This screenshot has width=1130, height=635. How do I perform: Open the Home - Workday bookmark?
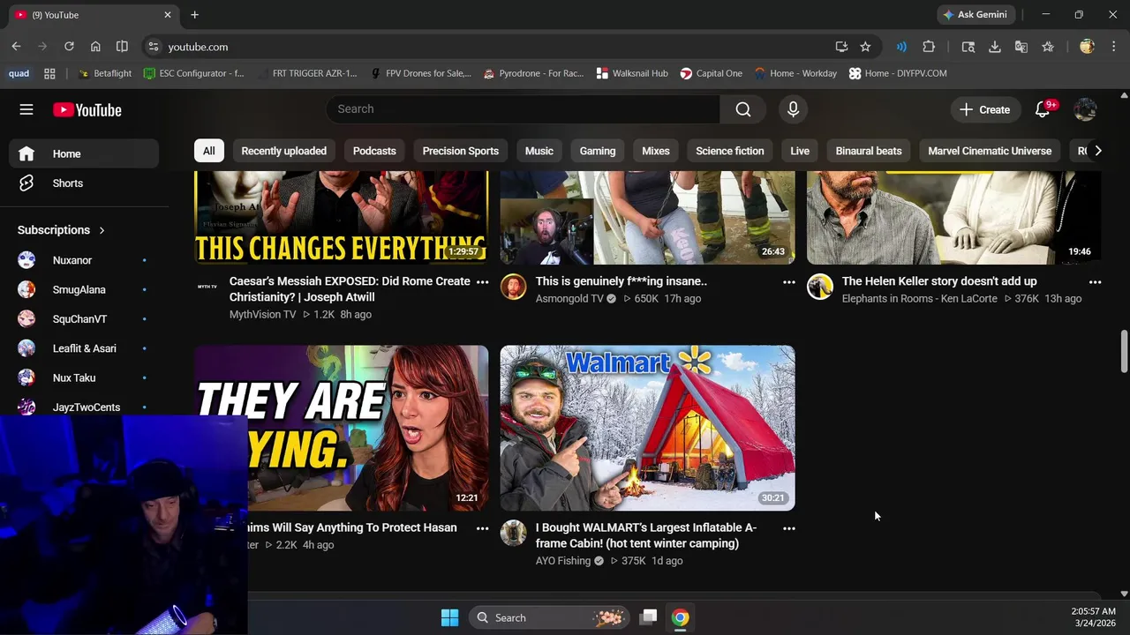click(794, 73)
